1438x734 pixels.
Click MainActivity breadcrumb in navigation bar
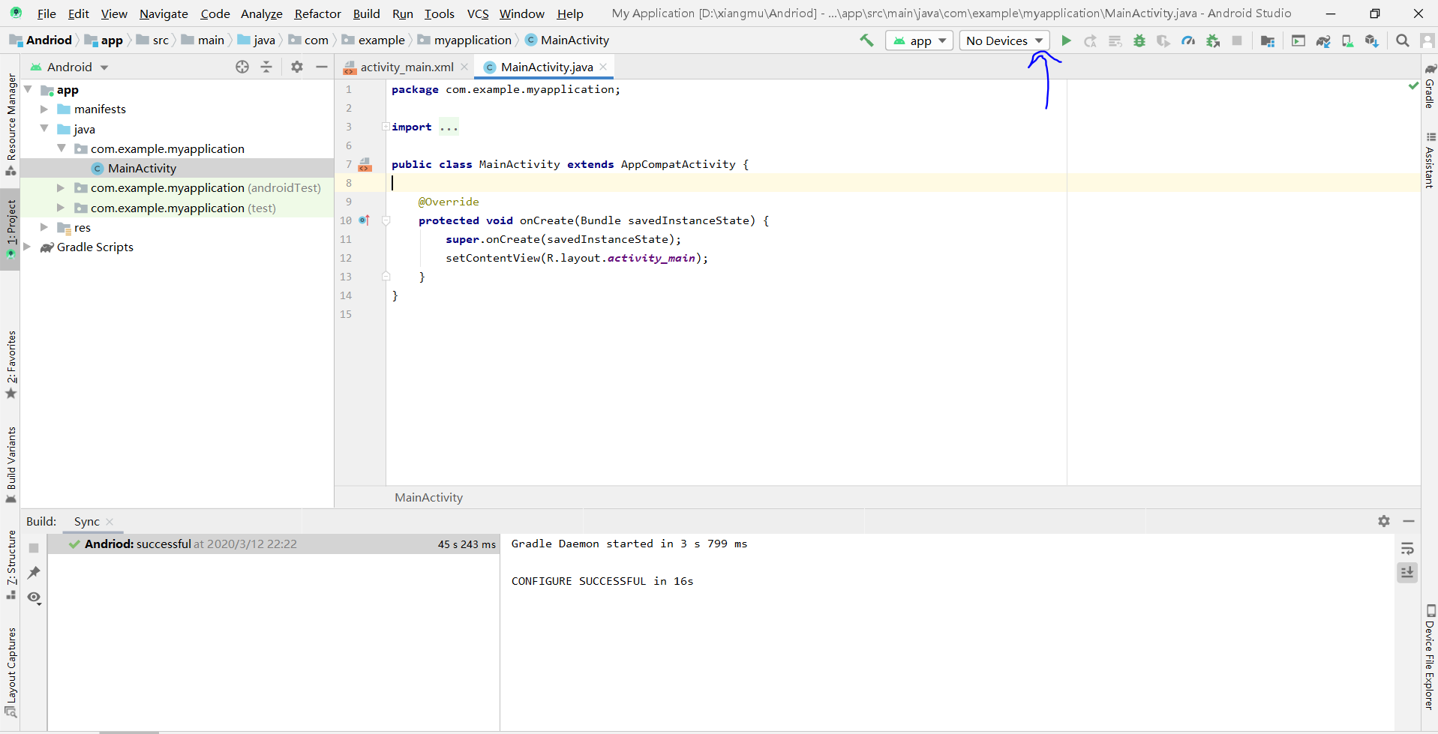click(x=567, y=40)
